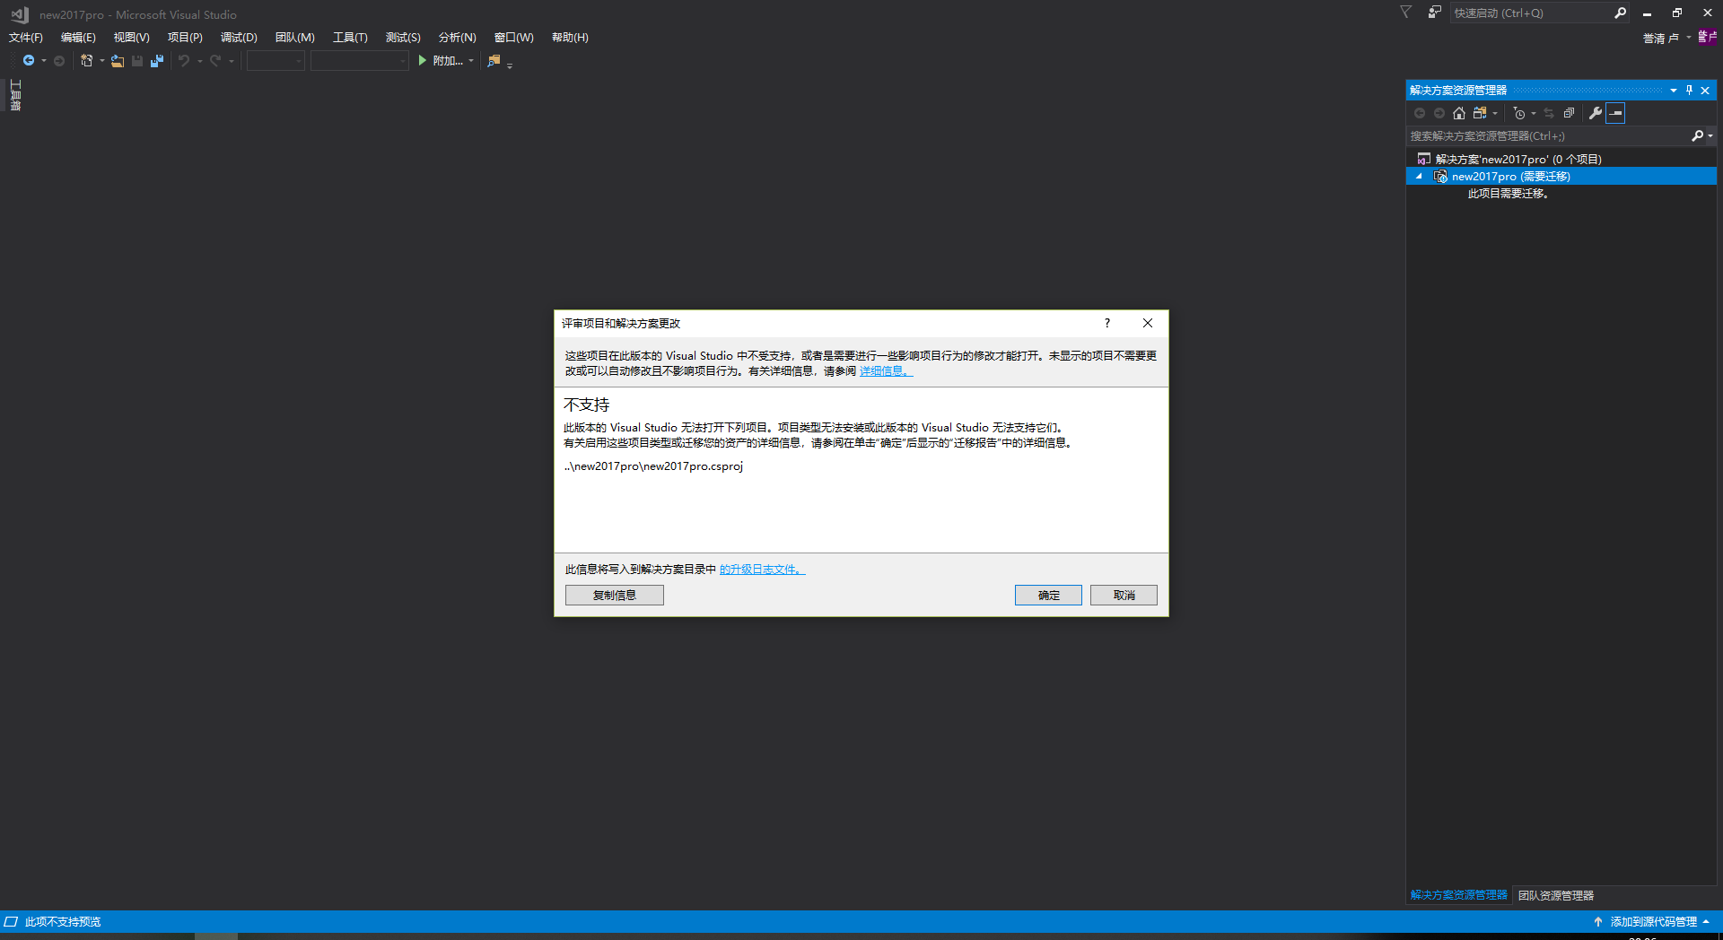
Task: Open the toolbar options overflow arrow
Action: pos(510,65)
